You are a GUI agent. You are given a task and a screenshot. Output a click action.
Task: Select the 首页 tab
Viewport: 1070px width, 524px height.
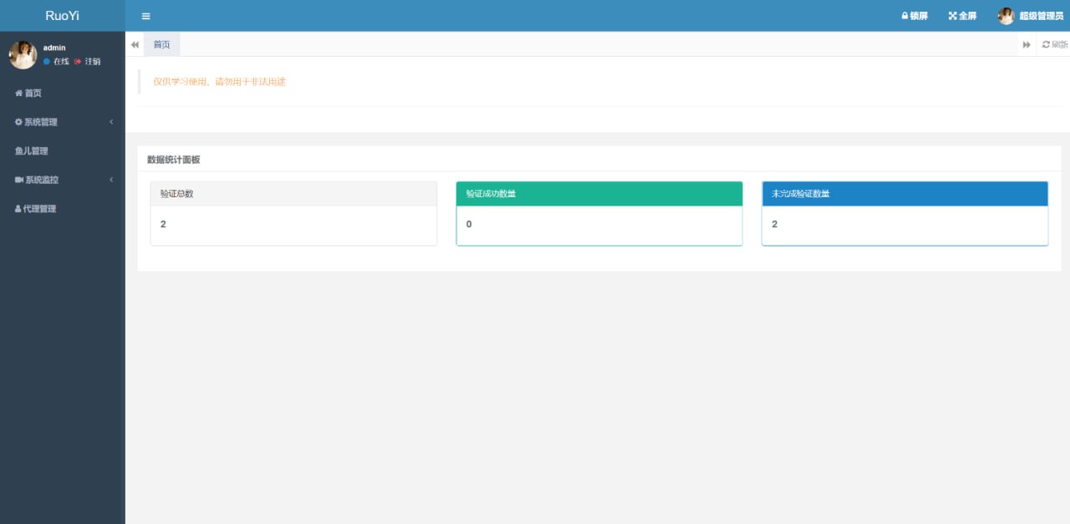(161, 44)
